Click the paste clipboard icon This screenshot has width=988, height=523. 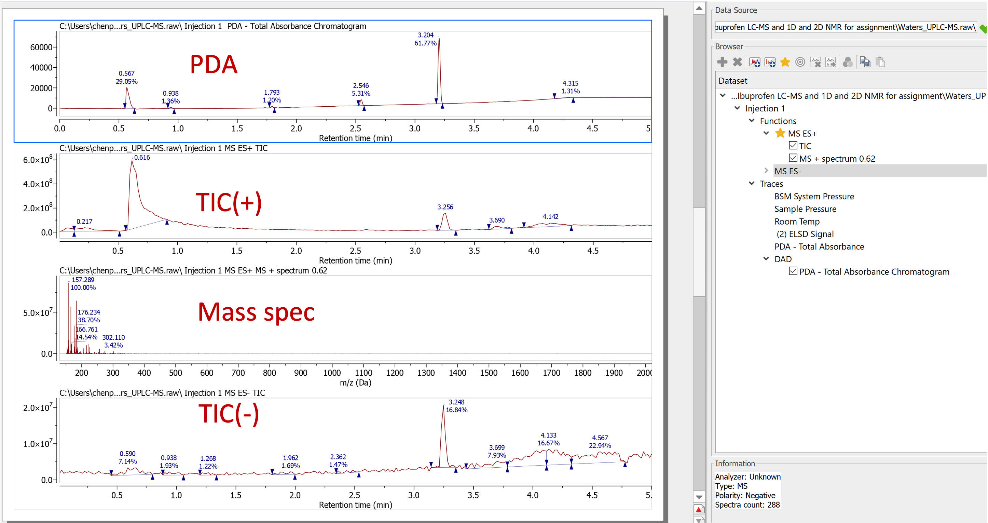point(881,62)
